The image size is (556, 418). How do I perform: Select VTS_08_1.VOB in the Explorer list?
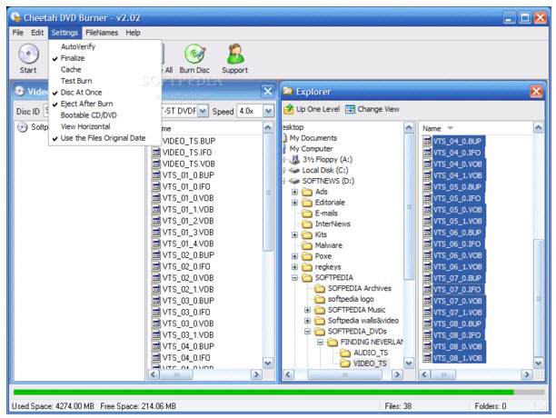[x=458, y=357]
